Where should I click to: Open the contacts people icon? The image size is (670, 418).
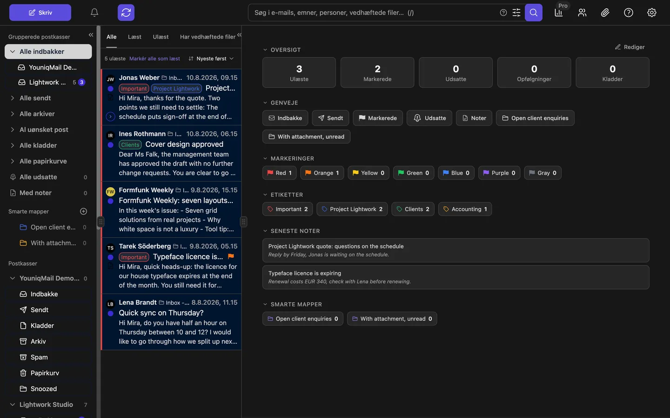tap(582, 13)
